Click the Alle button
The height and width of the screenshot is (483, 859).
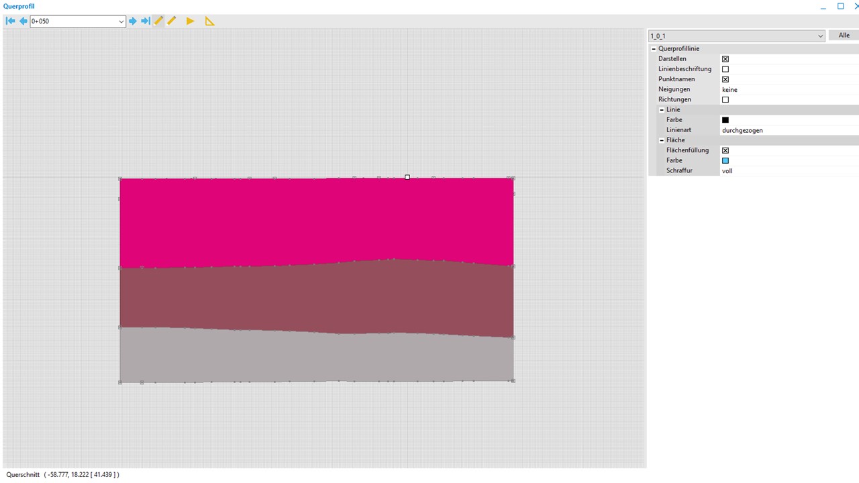(844, 36)
